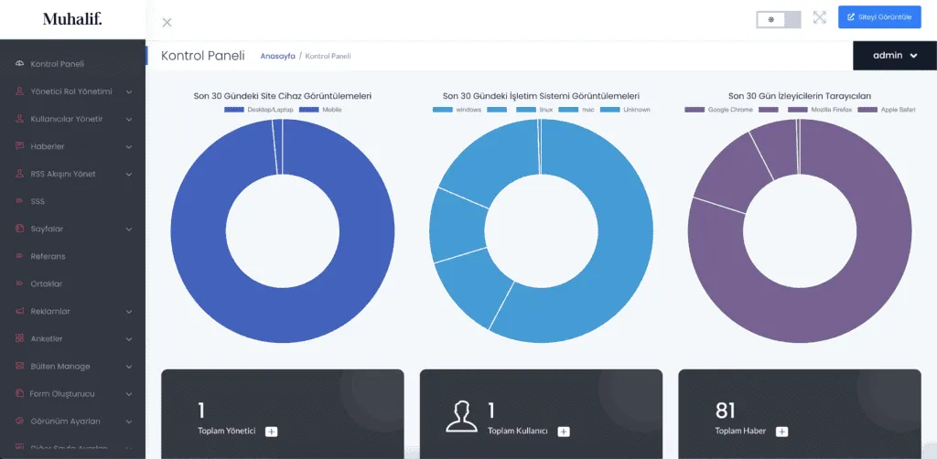Click the Haberler news icon in sidebar

pos(20,146)
